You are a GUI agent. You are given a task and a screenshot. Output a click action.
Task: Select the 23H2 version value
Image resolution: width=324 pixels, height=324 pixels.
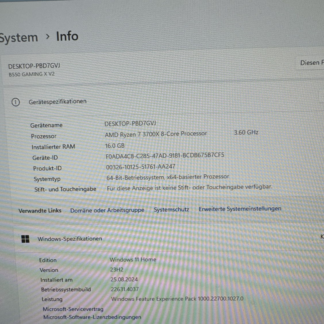pyautogui.click(x=117, y=269)
